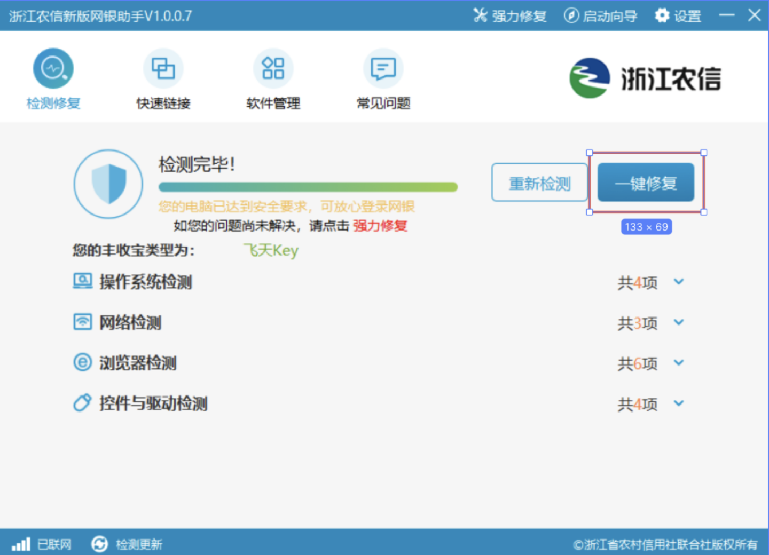769x555 pixels.
Task: Open 启动向导 text in title bar
Action: click(610, 16)
